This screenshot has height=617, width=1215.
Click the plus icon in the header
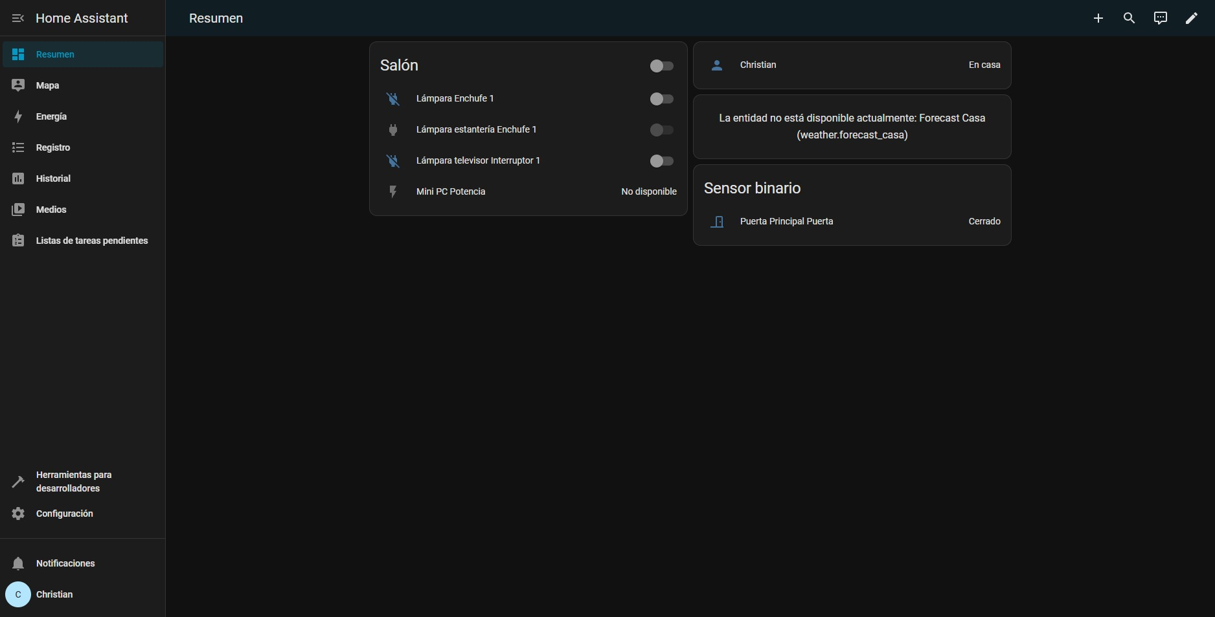tap(1098, 18)
